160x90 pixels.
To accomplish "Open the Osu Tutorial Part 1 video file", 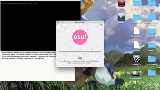I will (x=136, y=73).
